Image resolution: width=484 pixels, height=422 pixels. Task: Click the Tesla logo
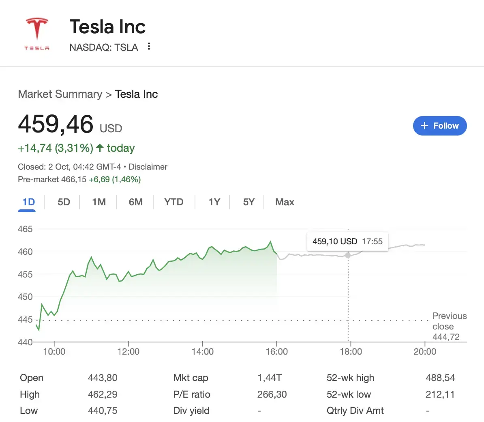37,32
